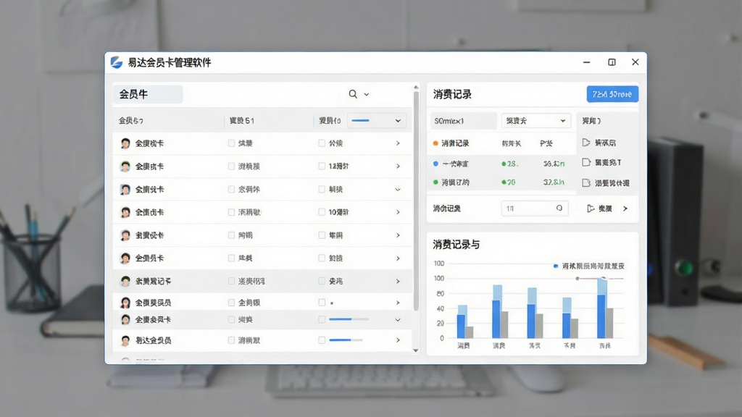
Task: Click the right arrow after the flag icon
Action: (625, 208)
